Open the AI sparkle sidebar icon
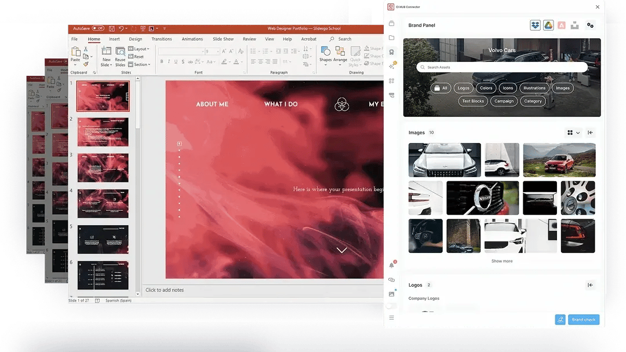Screen dimensions: 626x352 [392, 66]
